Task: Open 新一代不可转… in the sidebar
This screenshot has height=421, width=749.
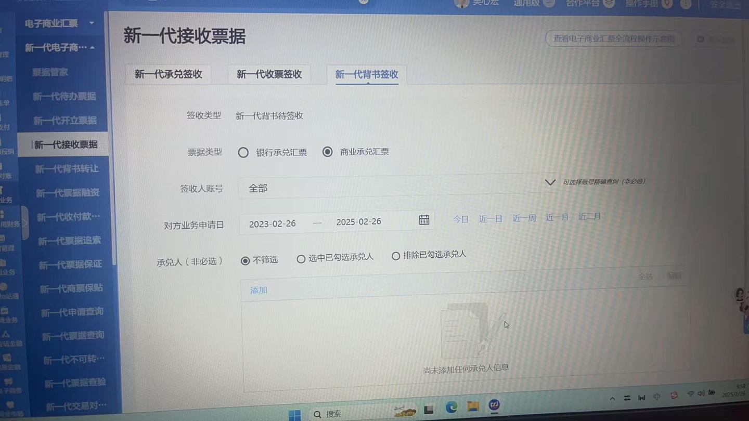Action: click(74, 360)
